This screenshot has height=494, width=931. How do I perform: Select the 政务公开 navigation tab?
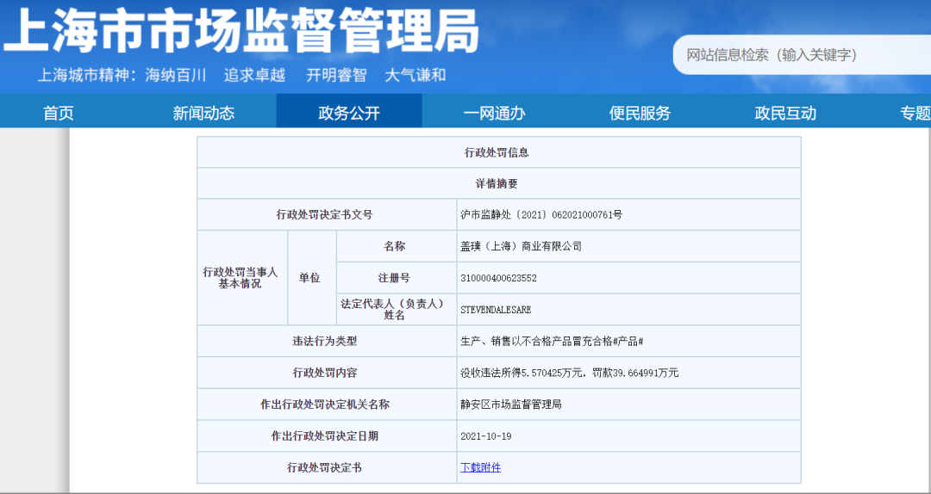pos(349,113)
